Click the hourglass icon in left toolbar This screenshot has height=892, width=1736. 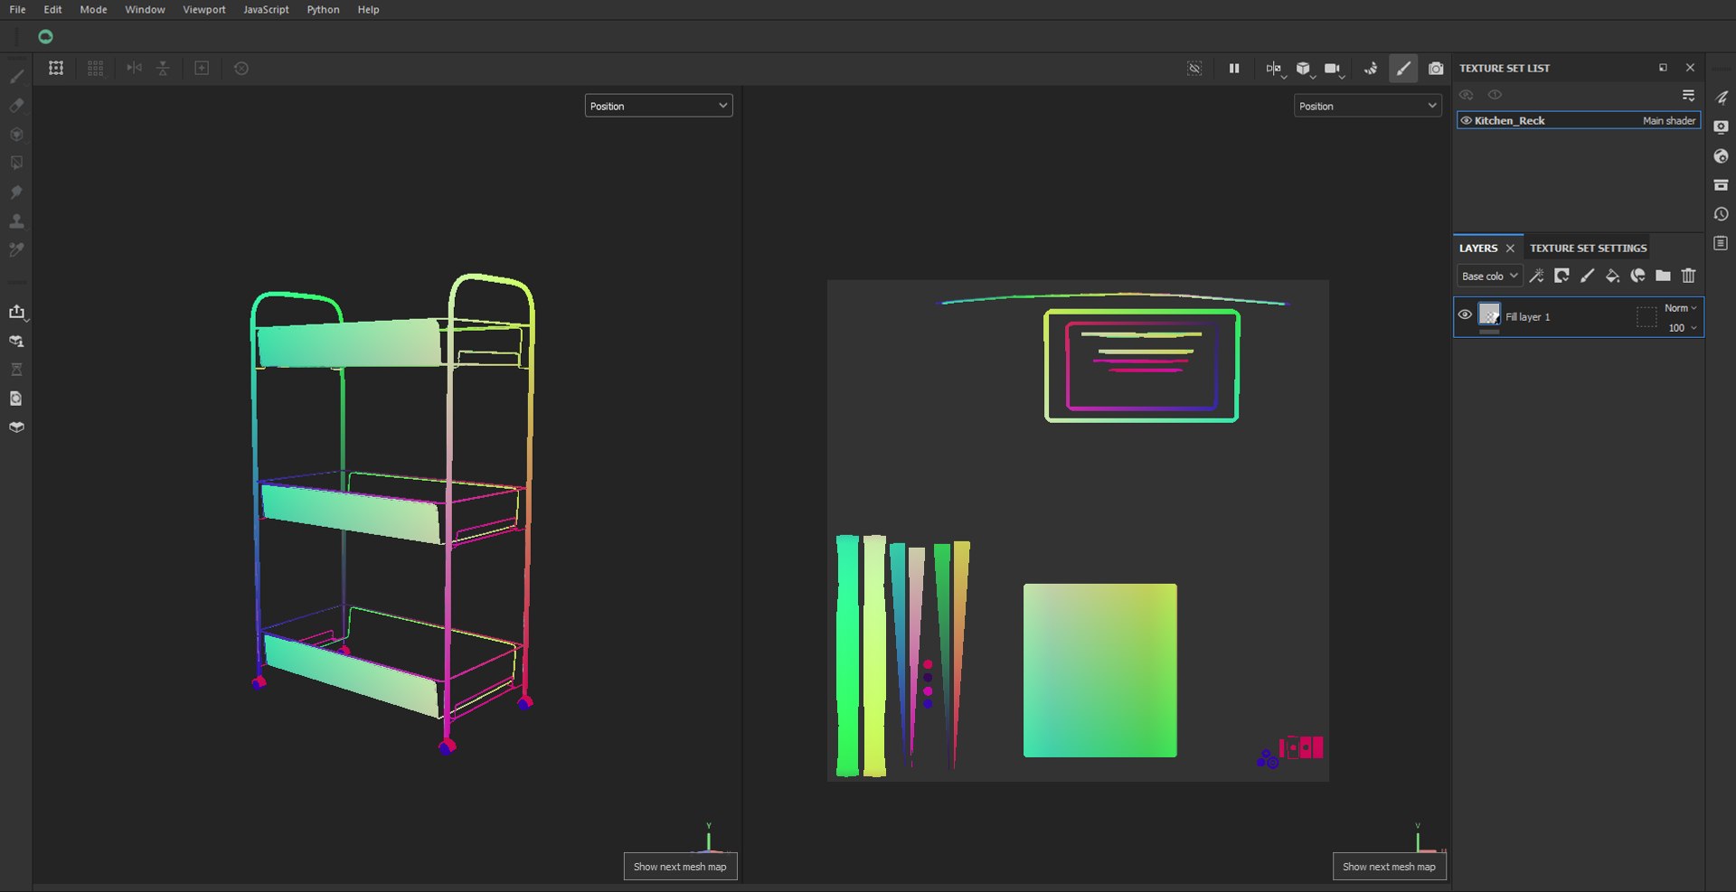click(x=16, y=370)
